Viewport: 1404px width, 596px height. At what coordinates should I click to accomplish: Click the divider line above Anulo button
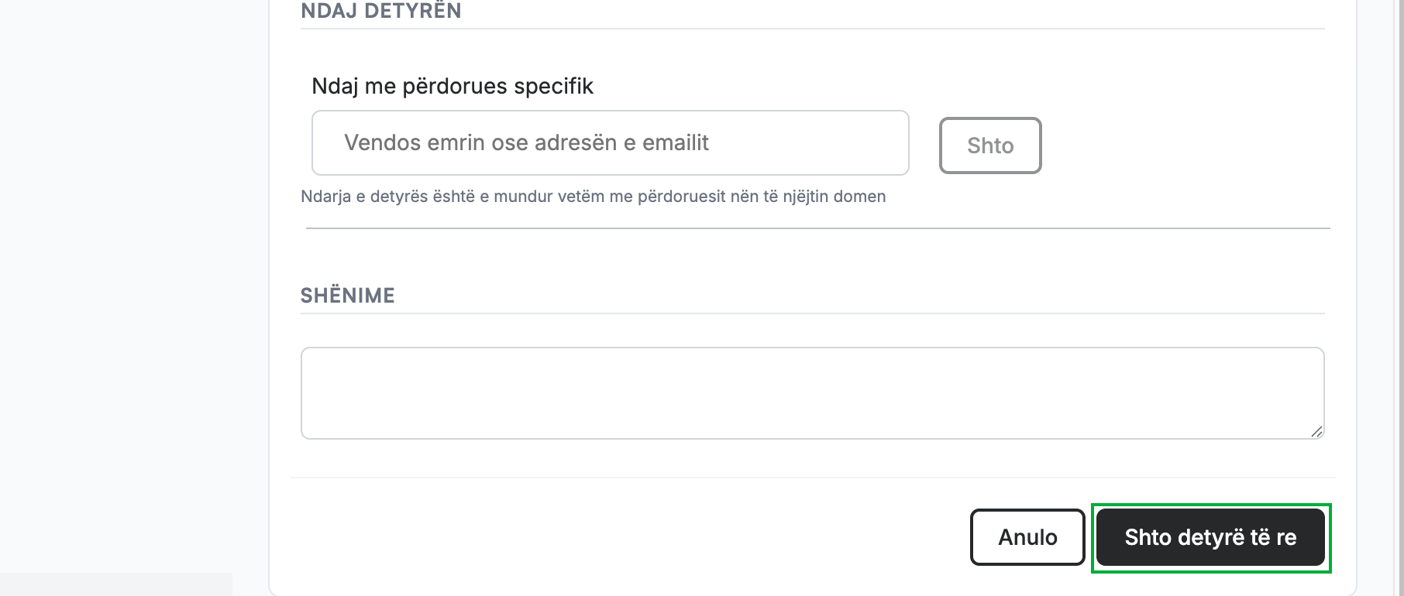tap(812, 478)
